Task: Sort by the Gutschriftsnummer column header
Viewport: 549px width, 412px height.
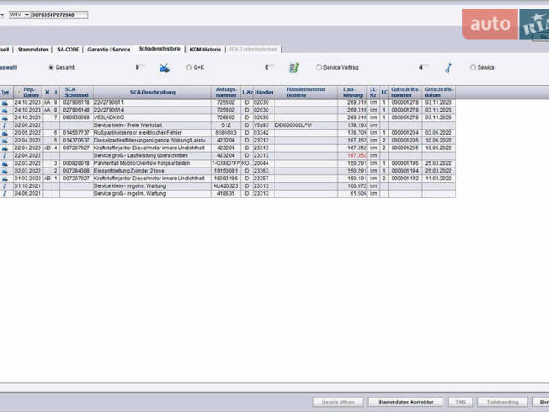Action: coord(405,93)
